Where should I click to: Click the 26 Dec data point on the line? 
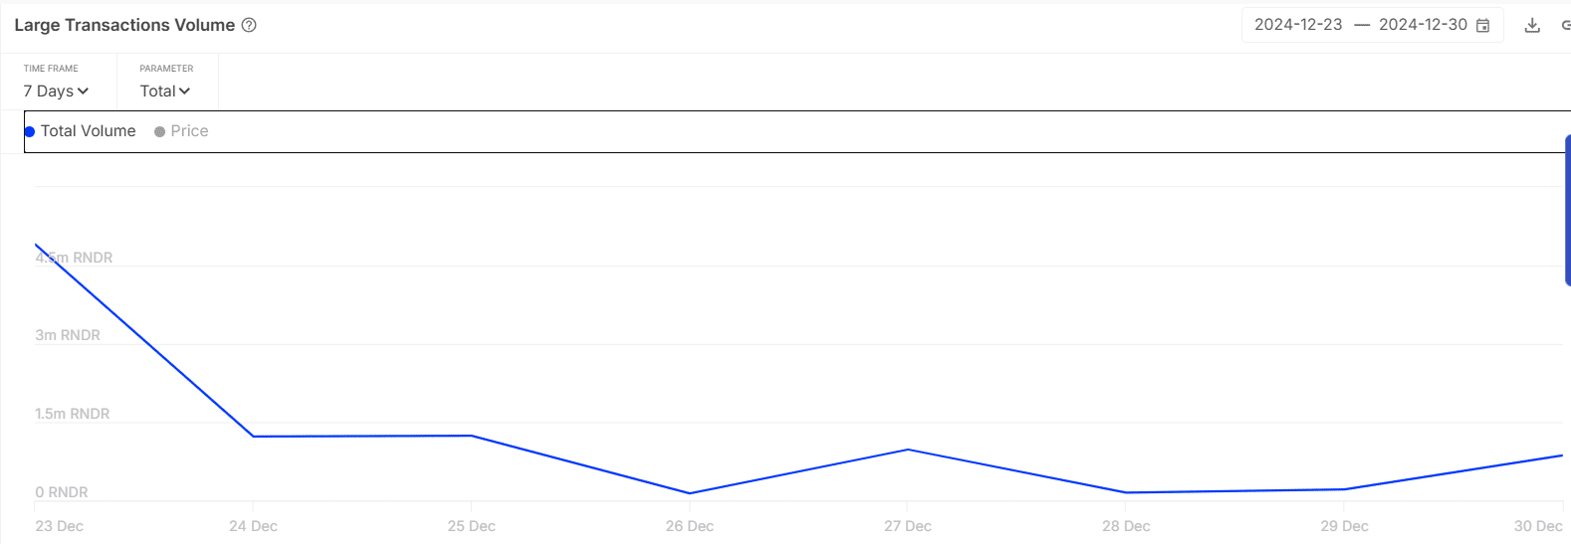690,493
